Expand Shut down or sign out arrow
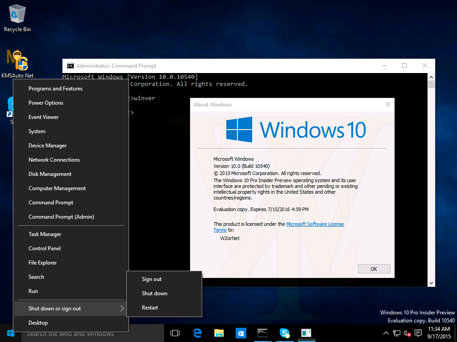The width and height of the screenshot is (457, 342). point(122,309)
